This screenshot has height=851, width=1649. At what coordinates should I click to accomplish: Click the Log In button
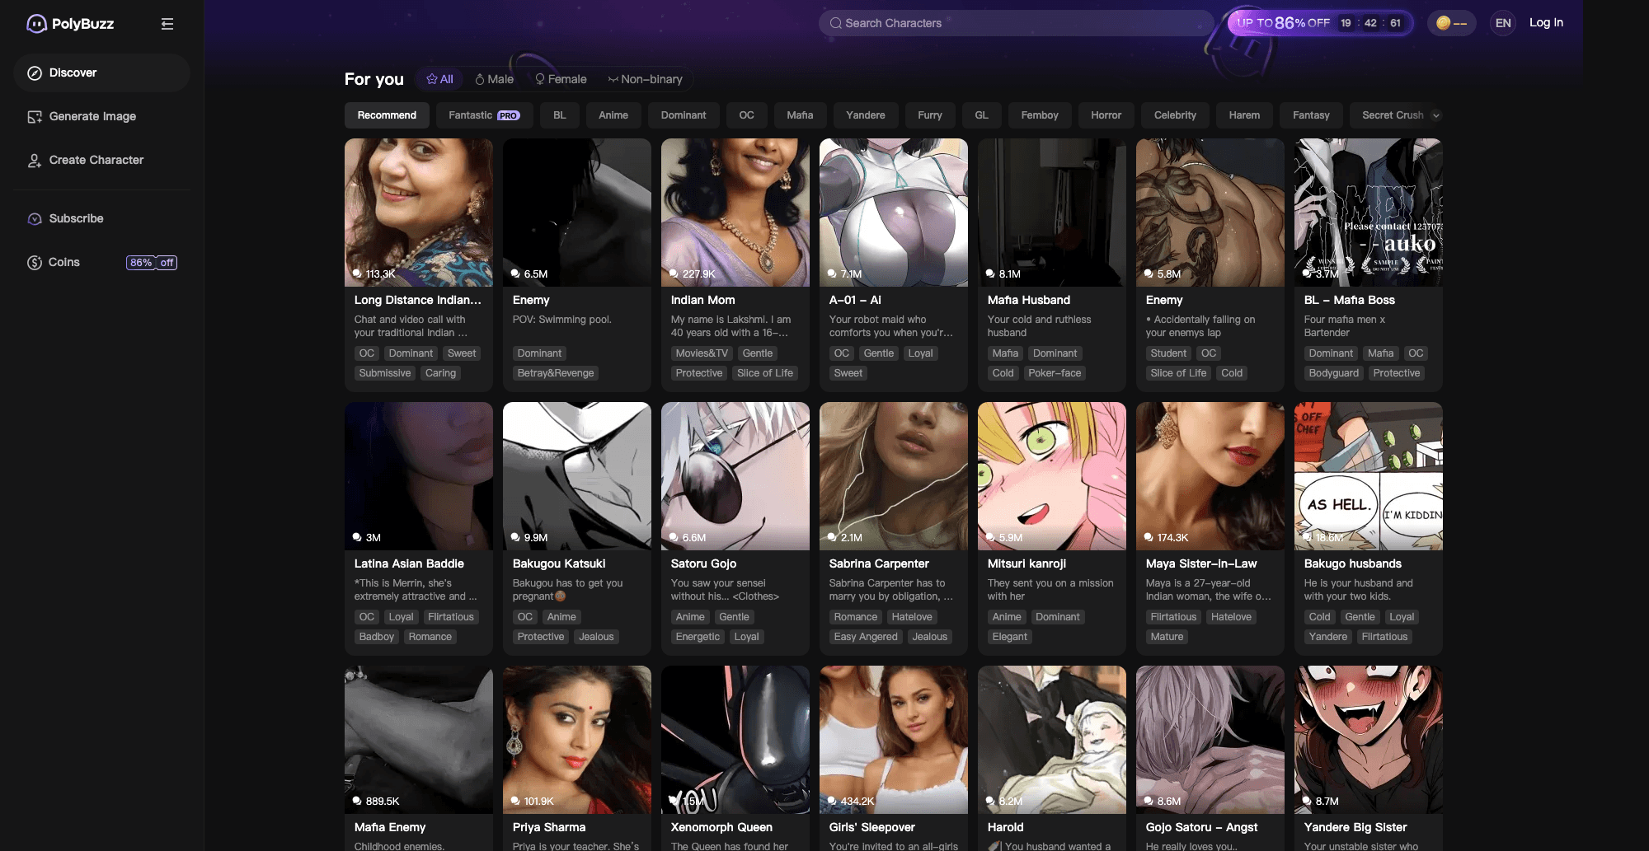[1546, 23]
